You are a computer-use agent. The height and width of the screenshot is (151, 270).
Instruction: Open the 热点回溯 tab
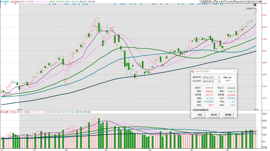[x=230, y=1]
